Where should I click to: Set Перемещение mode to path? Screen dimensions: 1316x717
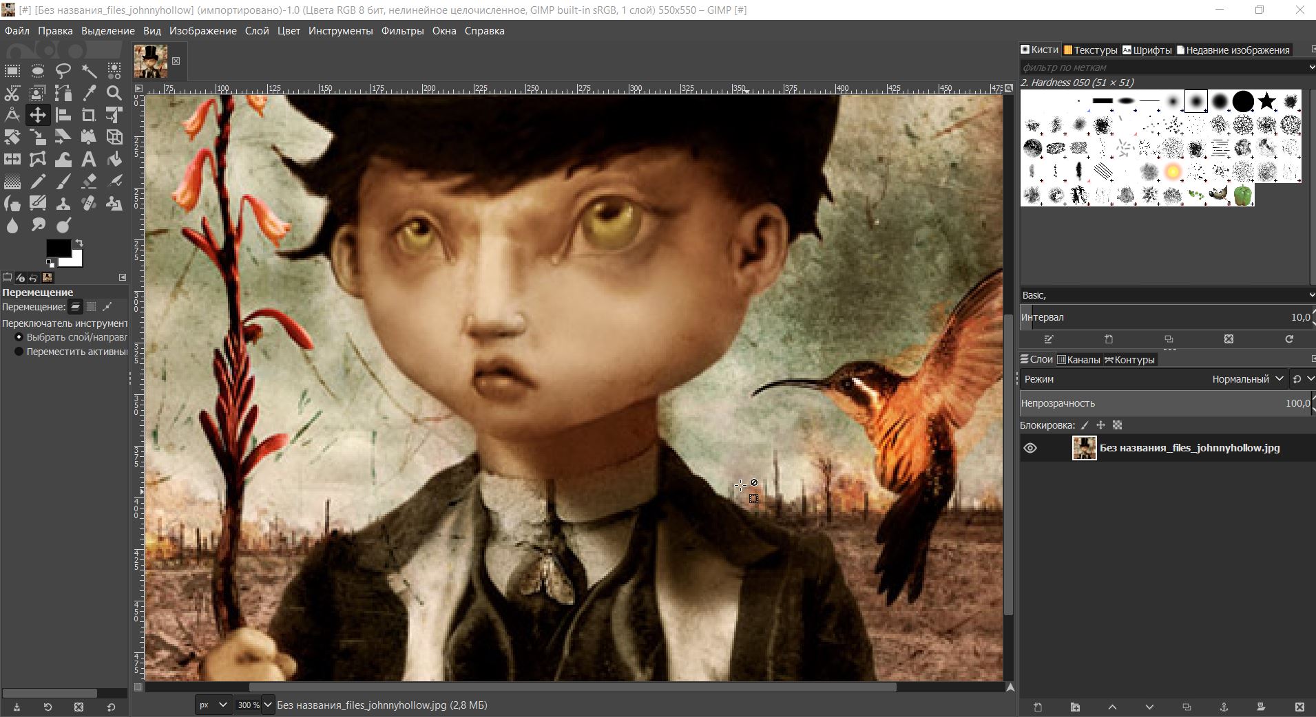click(x=107, y=307)
